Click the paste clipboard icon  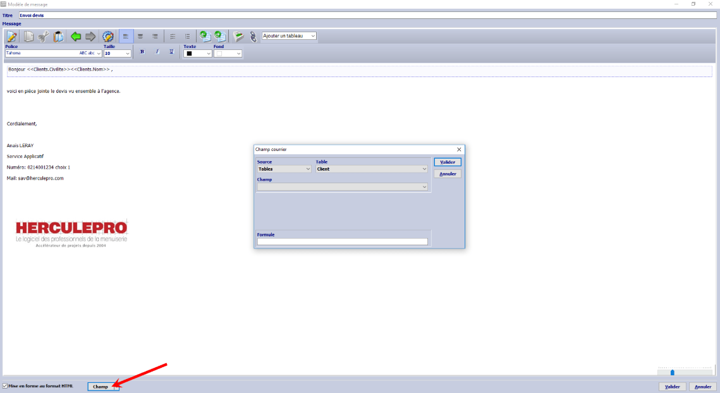tap(58, 36)
